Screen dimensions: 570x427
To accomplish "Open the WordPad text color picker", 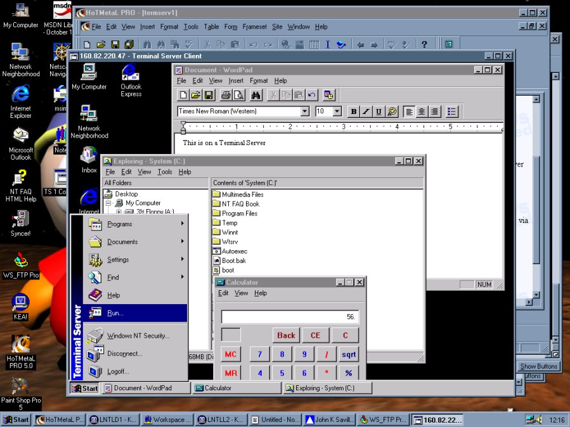I will pos(392,112).
